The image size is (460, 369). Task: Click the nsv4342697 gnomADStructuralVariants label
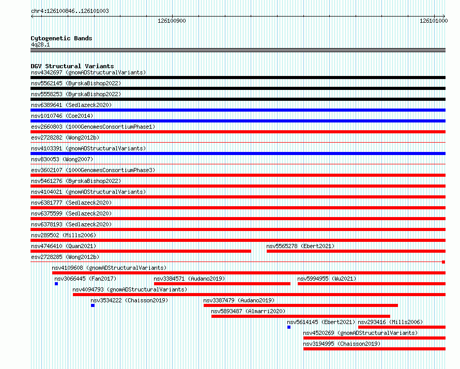pos(88,72)
